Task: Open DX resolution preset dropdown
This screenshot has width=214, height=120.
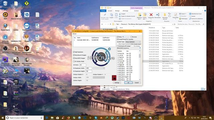Action: coord(99,68)
